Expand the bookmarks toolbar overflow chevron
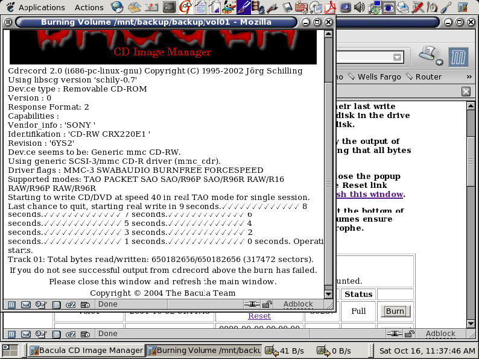 (x=469, y=77)
